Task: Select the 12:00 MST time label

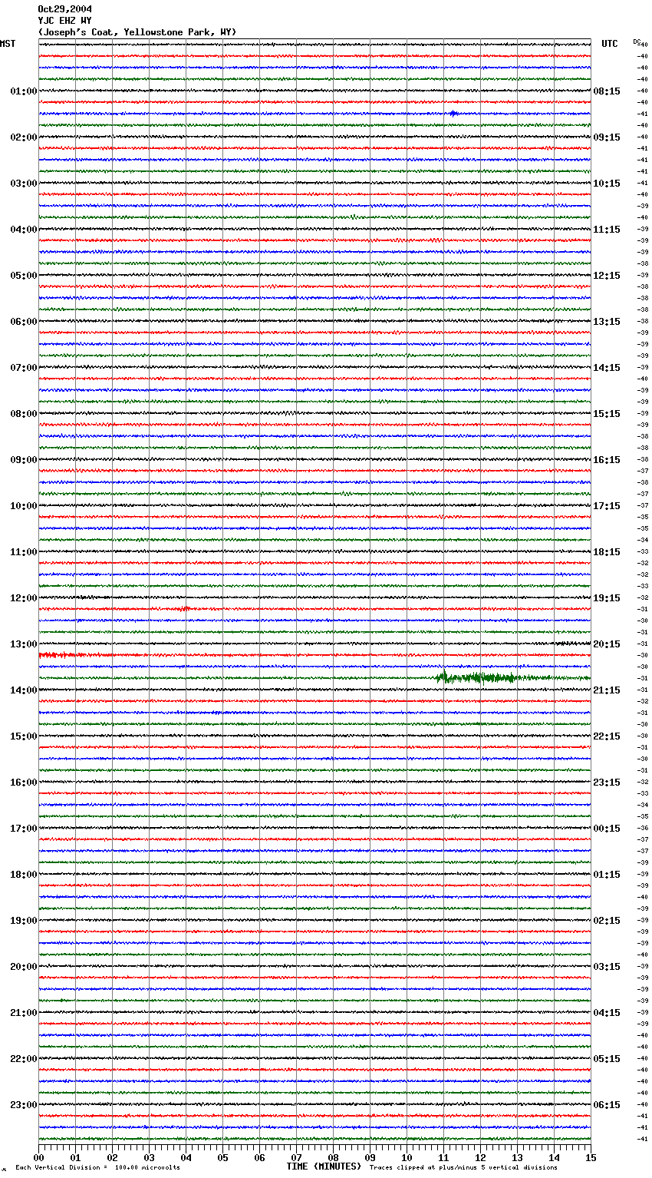Action: 24,598
